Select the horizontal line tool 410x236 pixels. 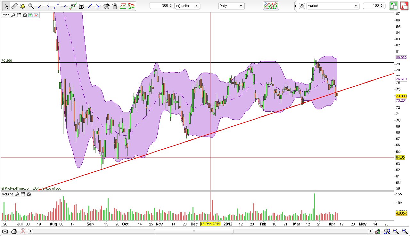(x=64, y=5)
